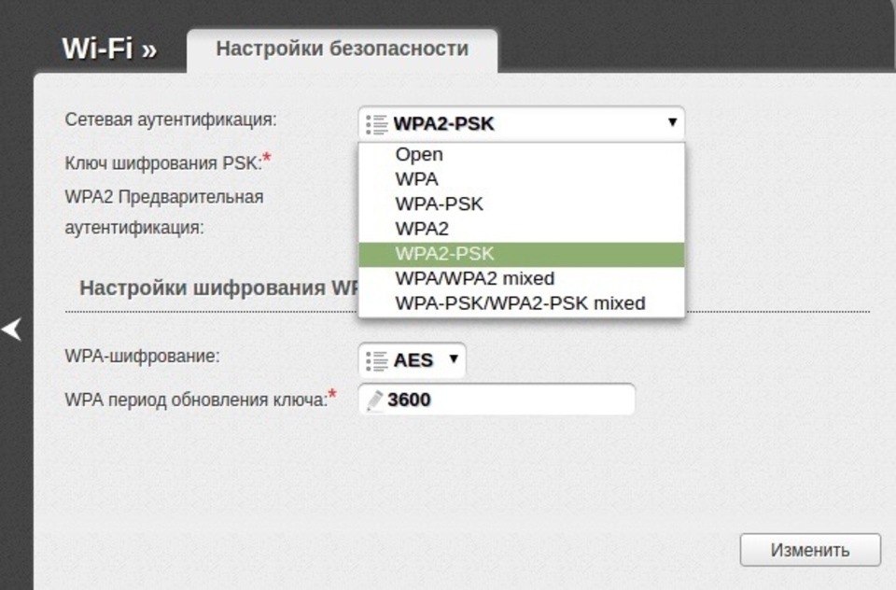Select the Open authentication option
Image resolution: width=896 pixels, height=590 pixels.
pyautogui.click(x=419, y=155)
